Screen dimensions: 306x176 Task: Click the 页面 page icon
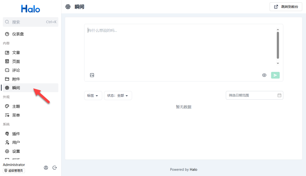(x=7, y=61)
